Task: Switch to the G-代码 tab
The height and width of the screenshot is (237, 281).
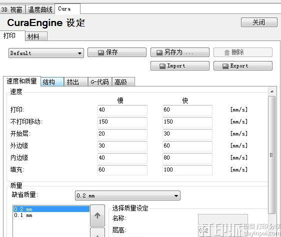Action: click(100, 82)
